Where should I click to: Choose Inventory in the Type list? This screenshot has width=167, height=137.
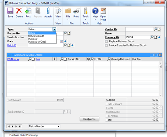pyautogui.click(x=42, y=39)
